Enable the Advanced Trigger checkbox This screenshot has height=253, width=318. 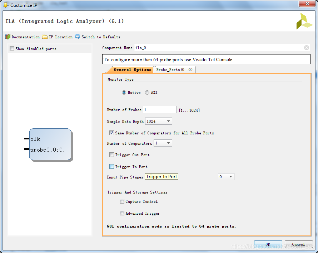(122, 213)
